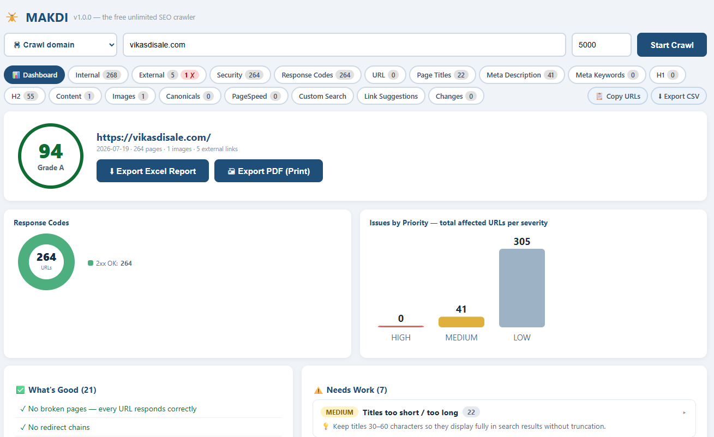
Task: Click the Response Codes donut chart
Action: click(x=46, y=262)
